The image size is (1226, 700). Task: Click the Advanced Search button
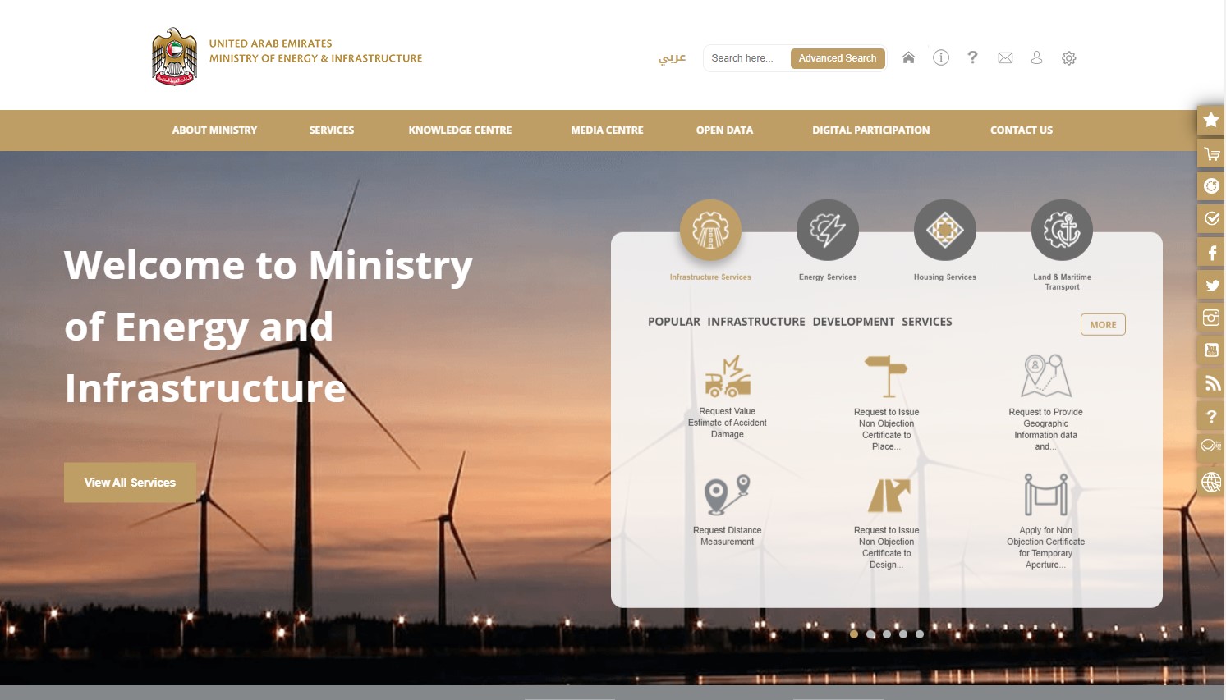click(x=838, y=58)
